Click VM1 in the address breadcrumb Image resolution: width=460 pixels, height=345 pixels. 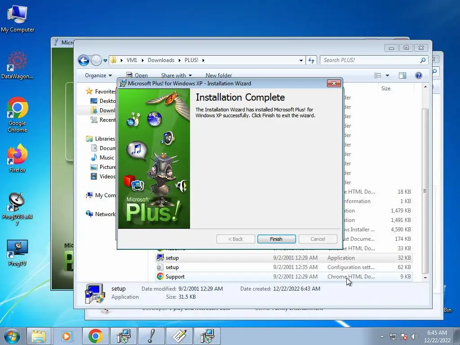pyautogui.click(x=132, y=60)
